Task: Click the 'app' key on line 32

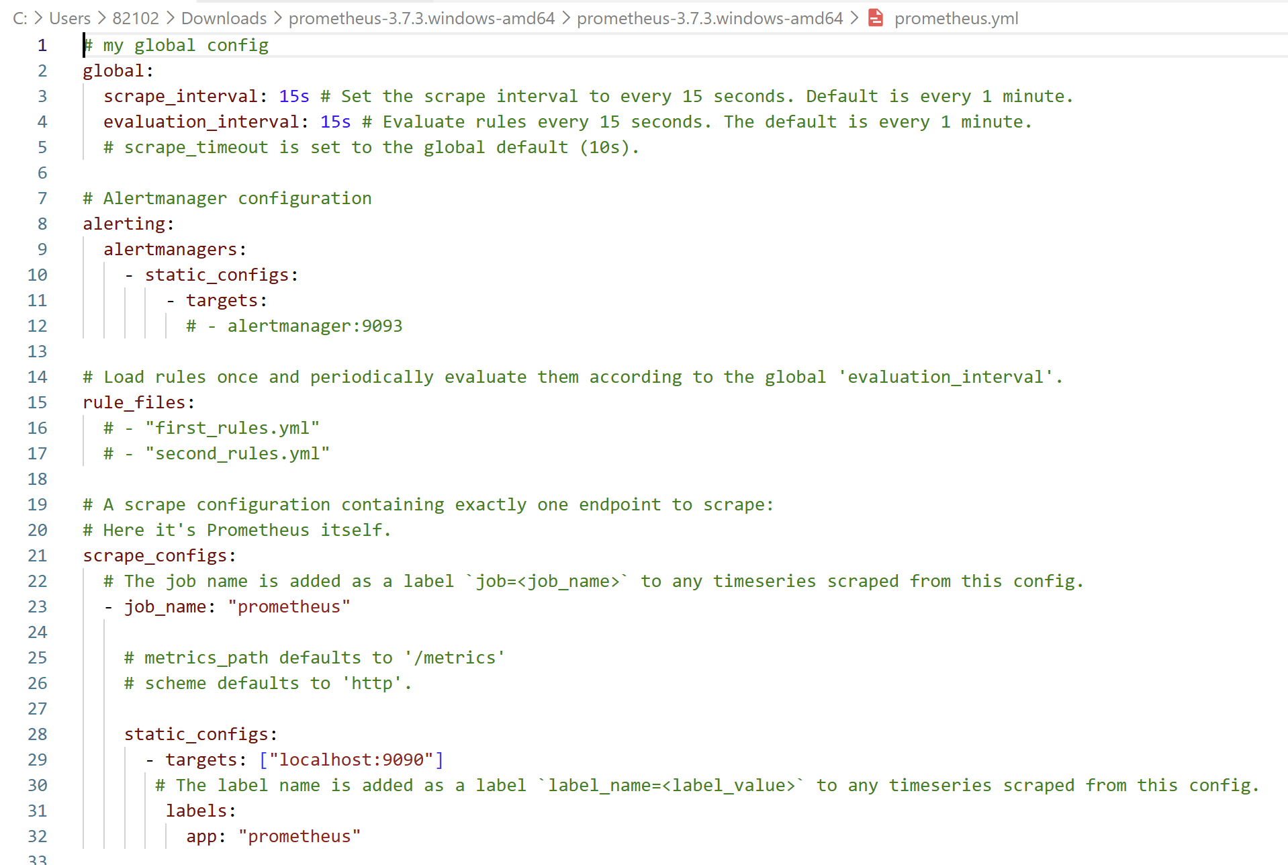Action: [201, 836]
